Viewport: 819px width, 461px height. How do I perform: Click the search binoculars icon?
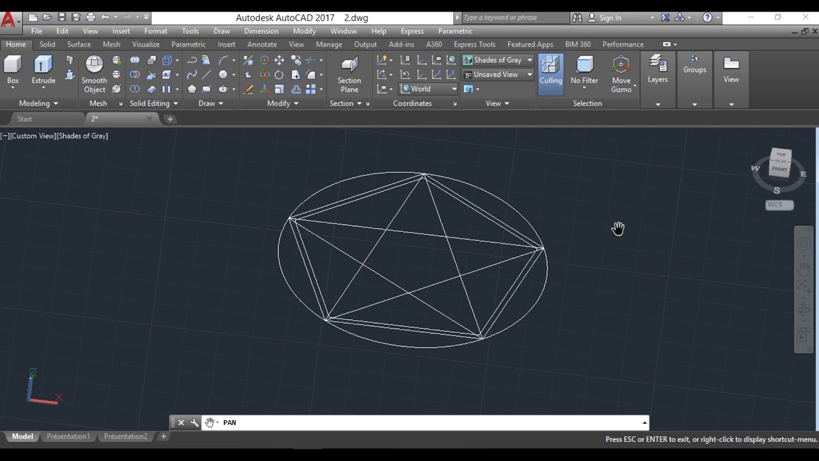[x=577, y=17]
